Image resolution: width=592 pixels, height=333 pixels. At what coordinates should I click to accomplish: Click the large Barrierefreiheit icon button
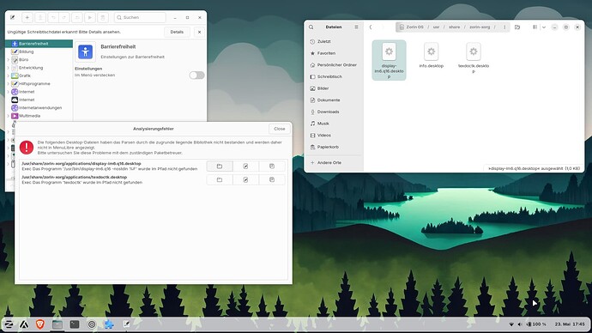[x=85, y=51]
